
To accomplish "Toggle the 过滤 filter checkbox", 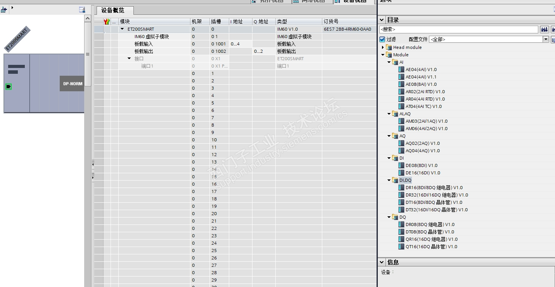I will pos(382,39).
